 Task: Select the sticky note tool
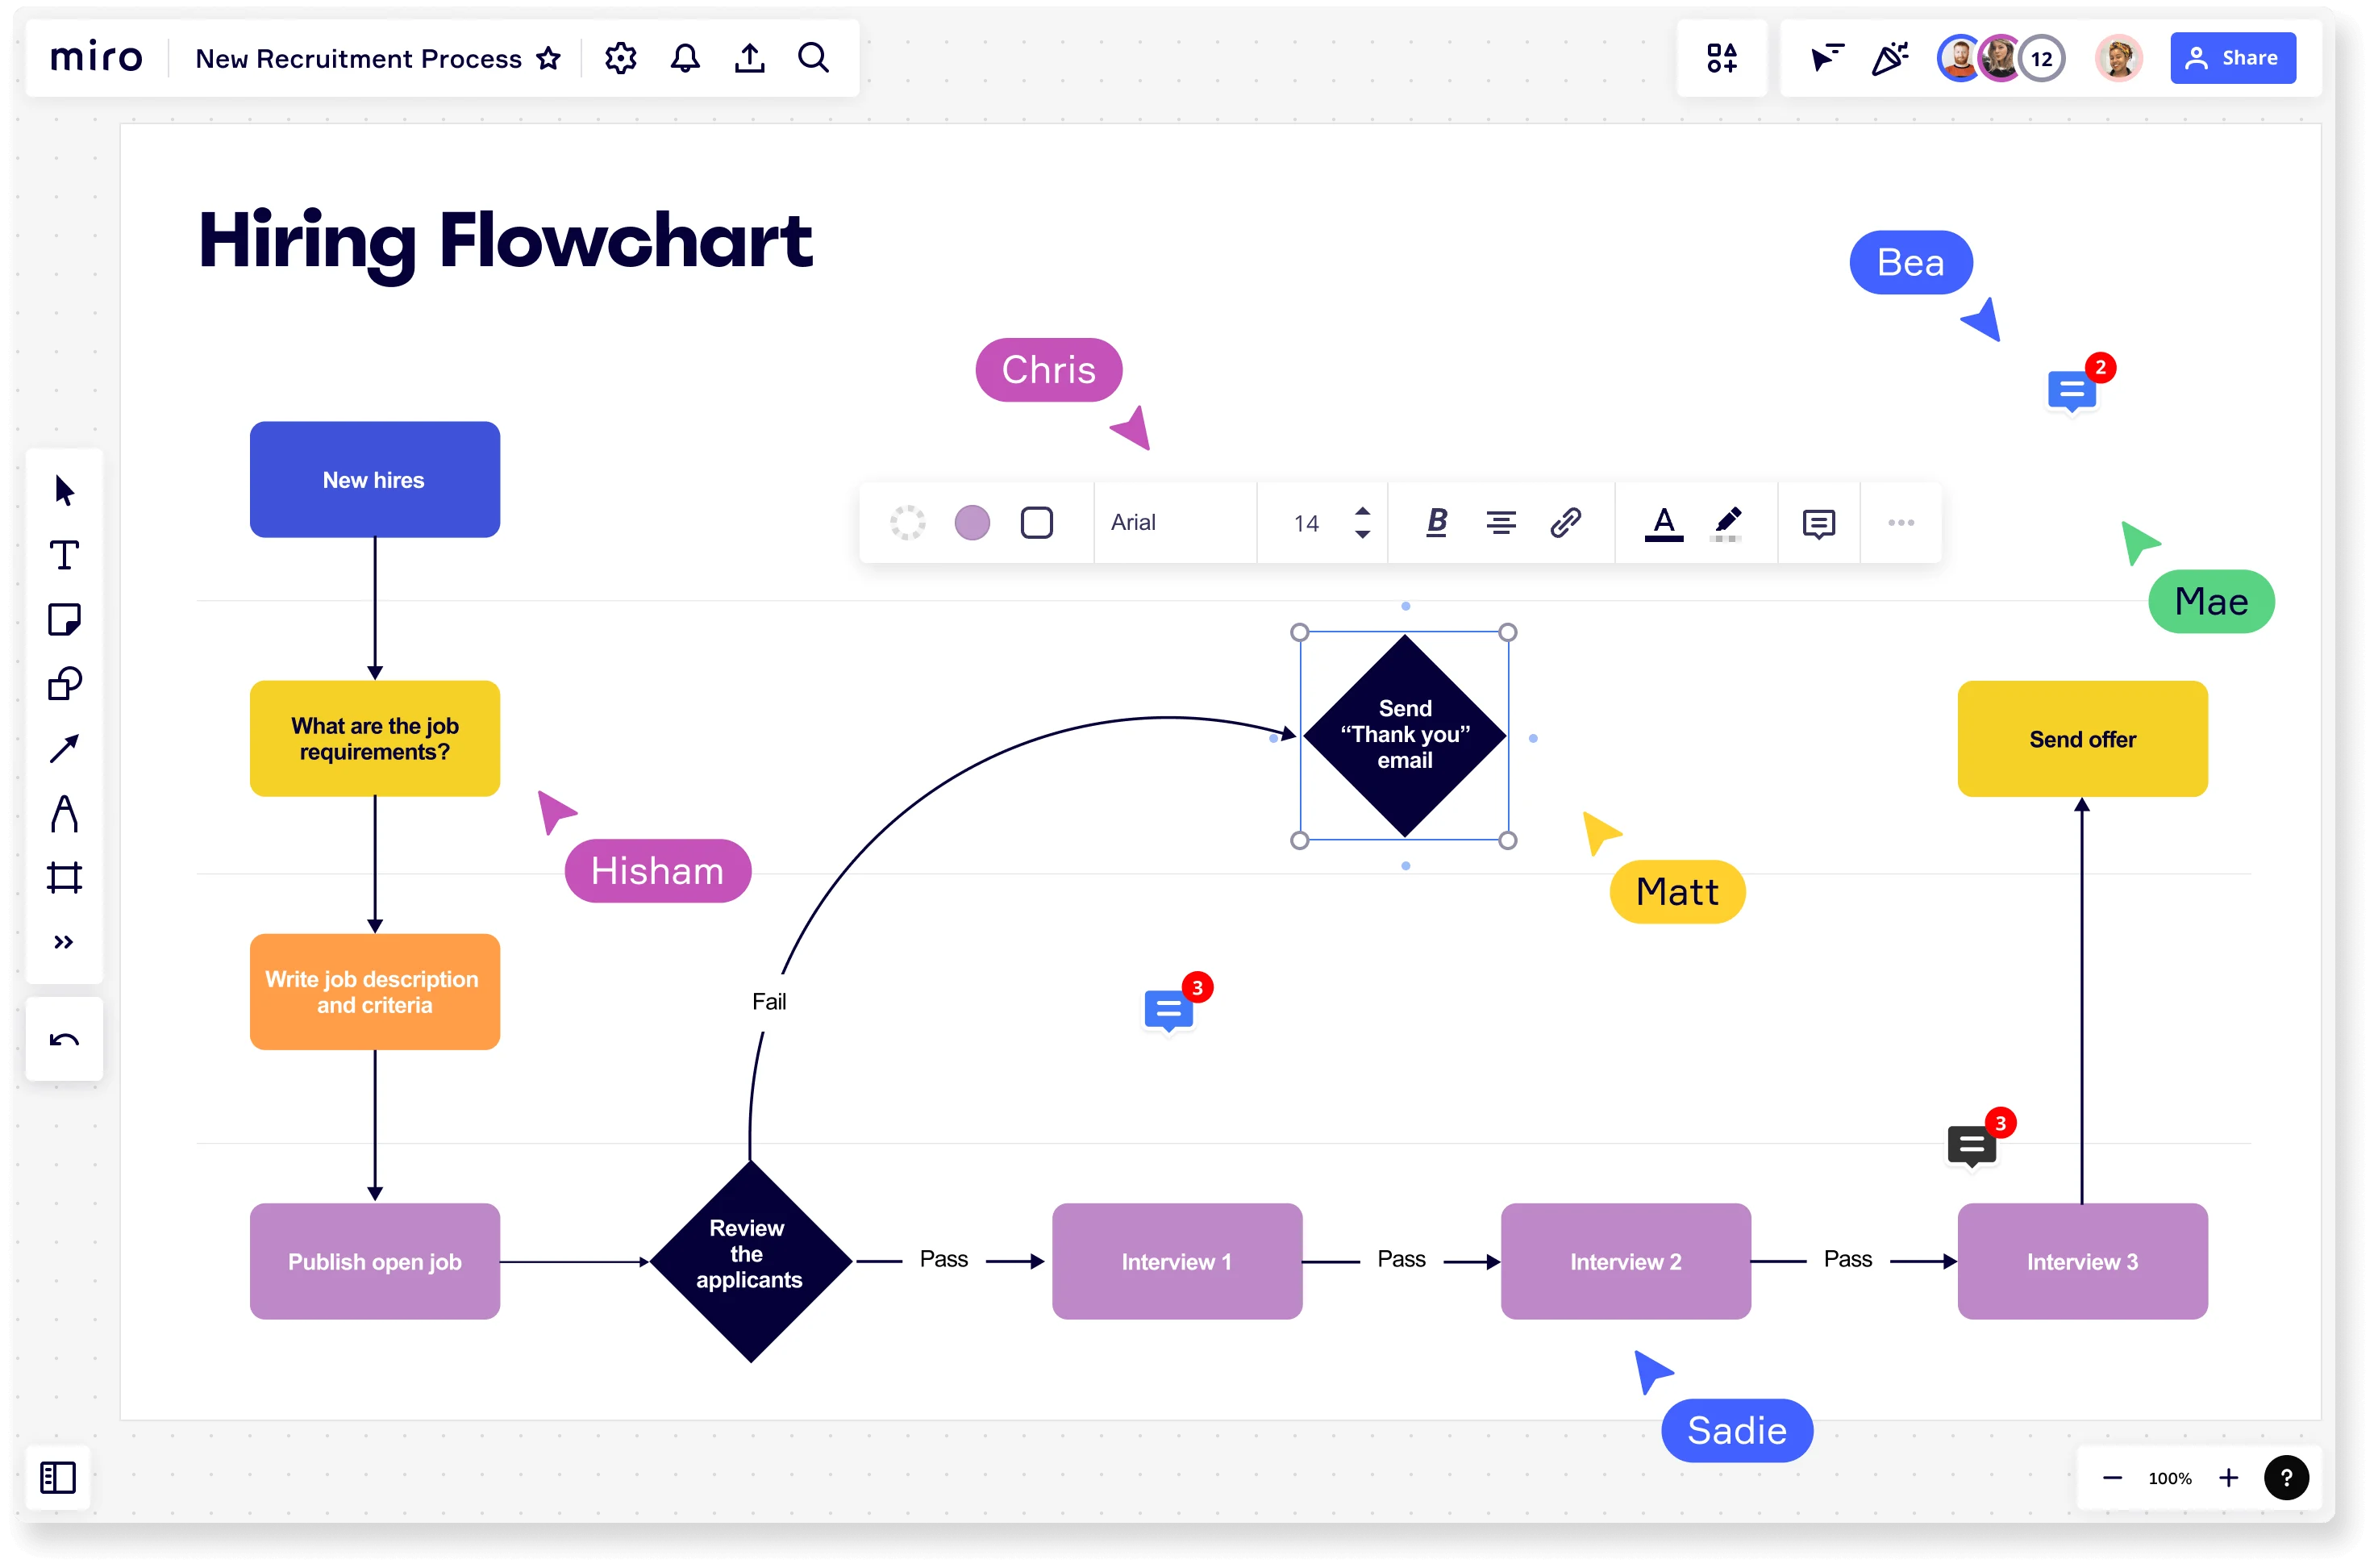[x=65, y=621]
